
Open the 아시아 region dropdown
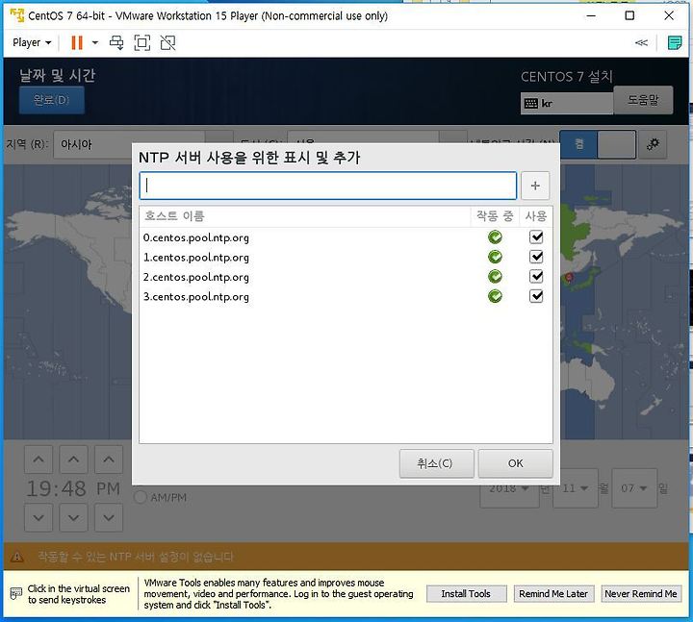click(142, 144)
